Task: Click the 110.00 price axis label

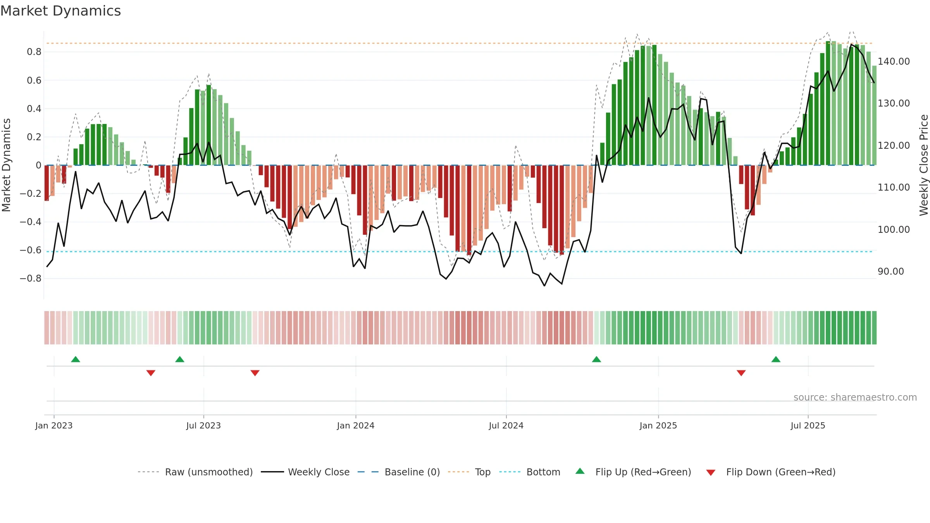Action: click(894, 188)
